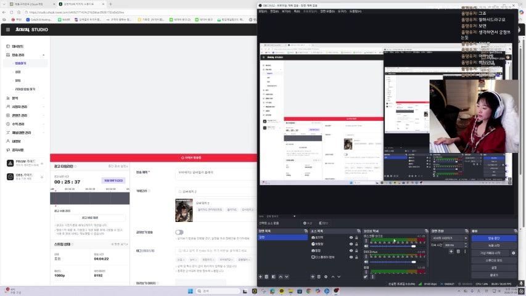
Task: Add a scene transition with plus icon
Action: [451, 252]
